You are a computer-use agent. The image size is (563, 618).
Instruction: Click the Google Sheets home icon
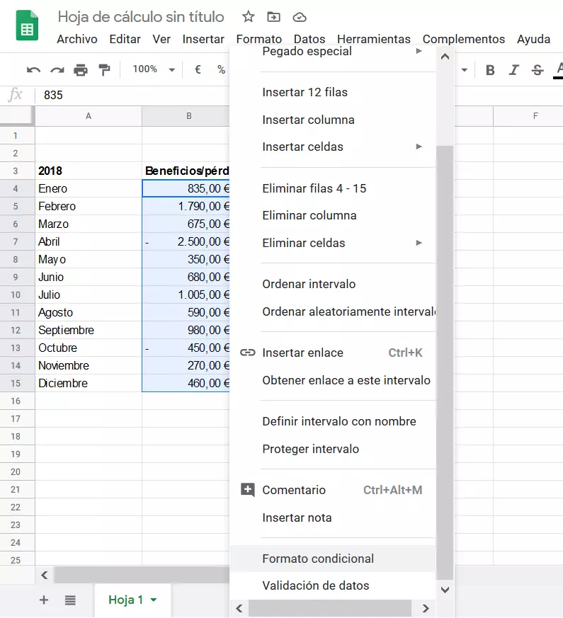click(x=27, y=25)
